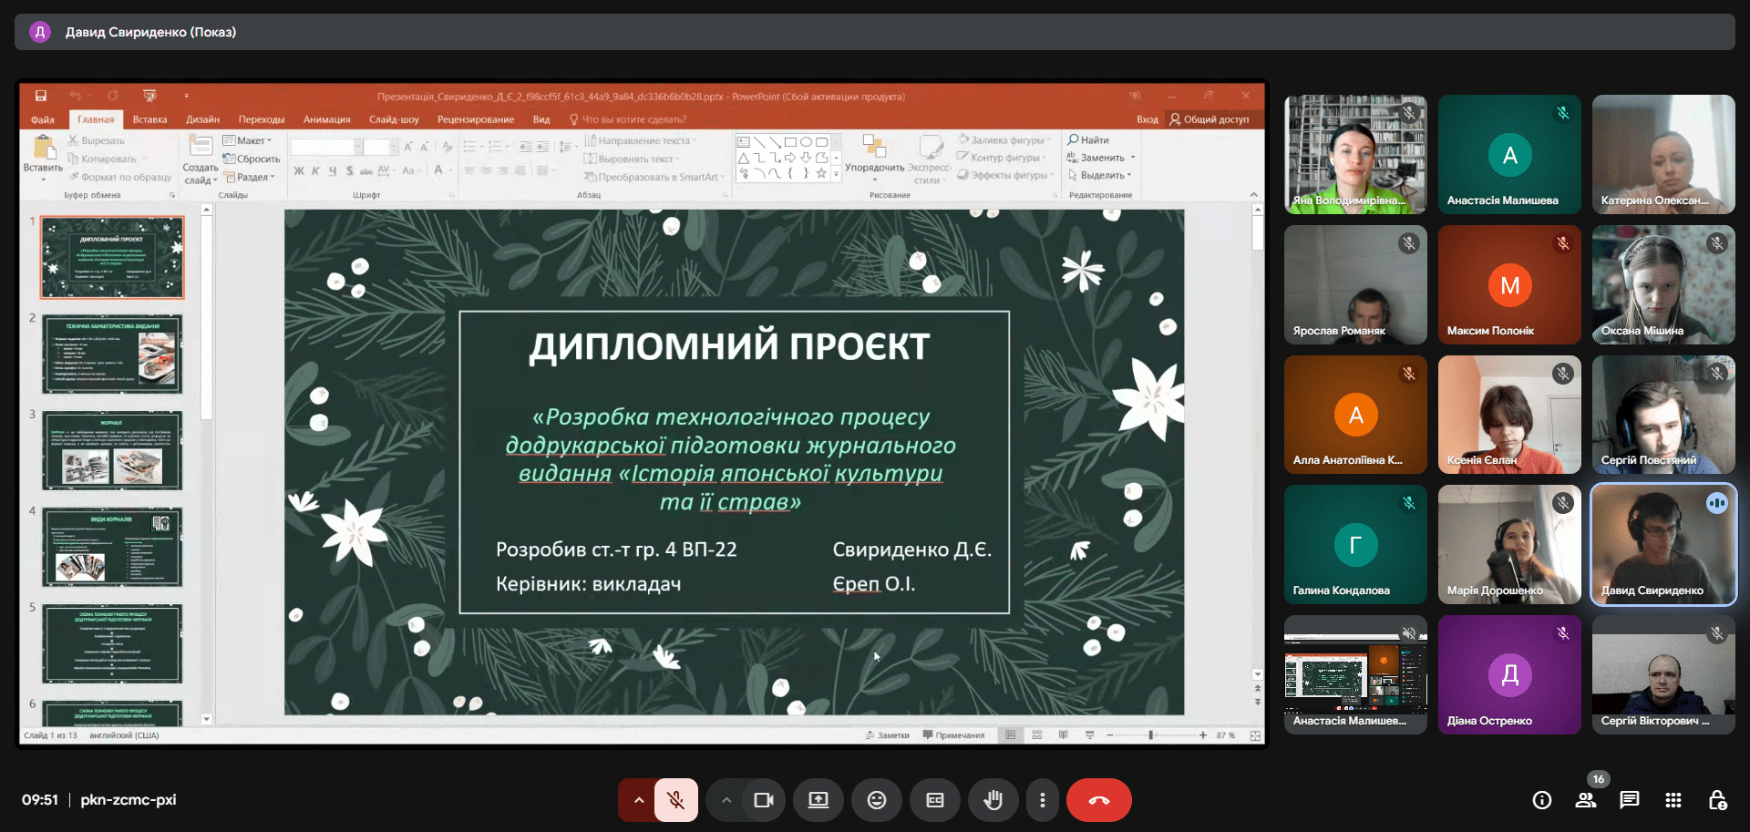Open more options three-dot menu
The image size is (1750, 832).
[1042, 800]
